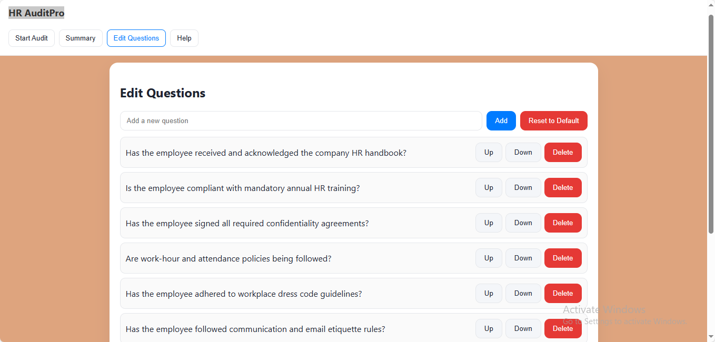The height and width of the screenshot is (342, 715).
Task: Switch to the Summary tab
Action: point(81,38)
